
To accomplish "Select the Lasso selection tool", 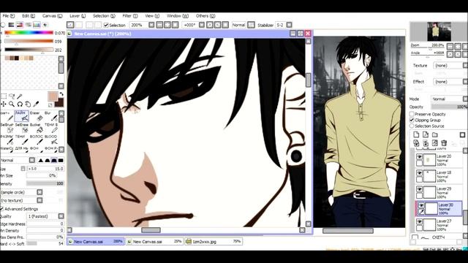I will pos(12,96).
